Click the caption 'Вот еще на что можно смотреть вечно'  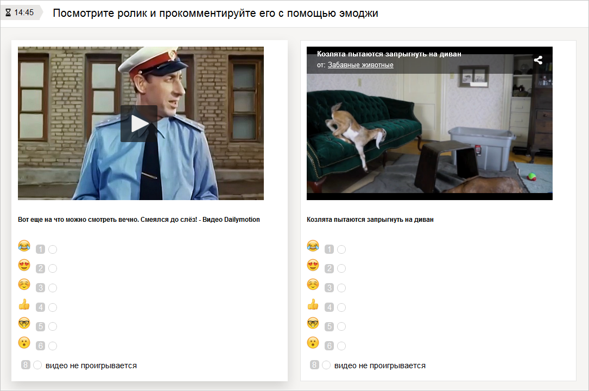78,220
